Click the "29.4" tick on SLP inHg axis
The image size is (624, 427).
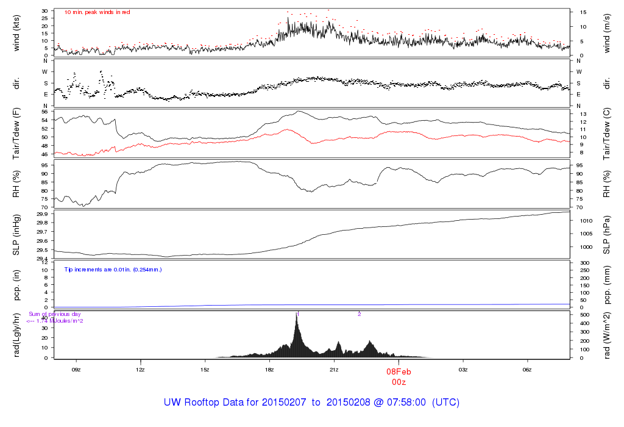pyautogui.click(x=42, y=259)
